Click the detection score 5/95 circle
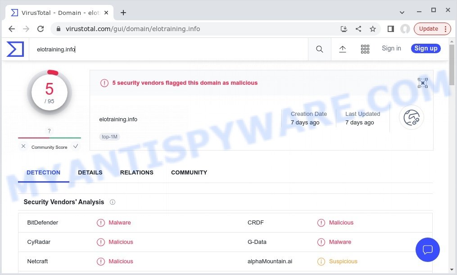This screenshot has height=275, width=457. (50, 92)
